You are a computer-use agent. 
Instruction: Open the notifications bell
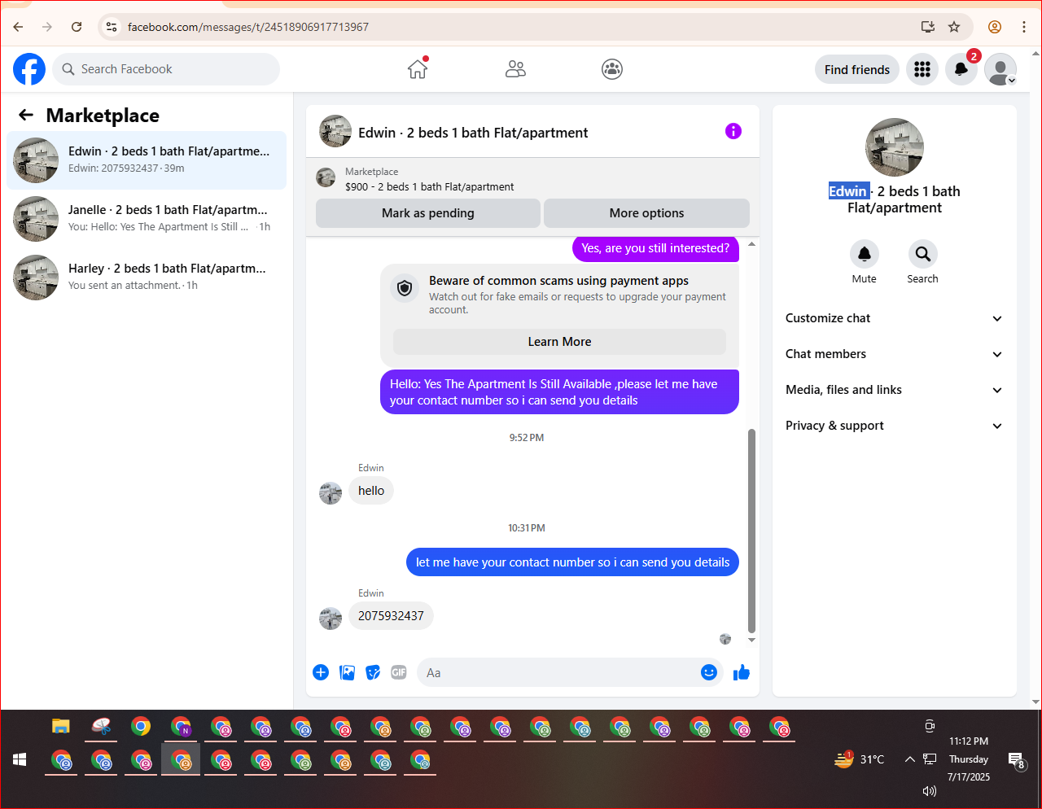(x=961, y=70)
